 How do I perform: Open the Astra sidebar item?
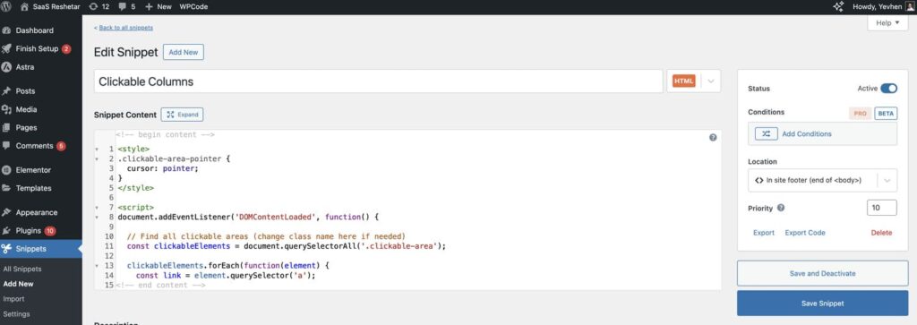tap(24, 67)
